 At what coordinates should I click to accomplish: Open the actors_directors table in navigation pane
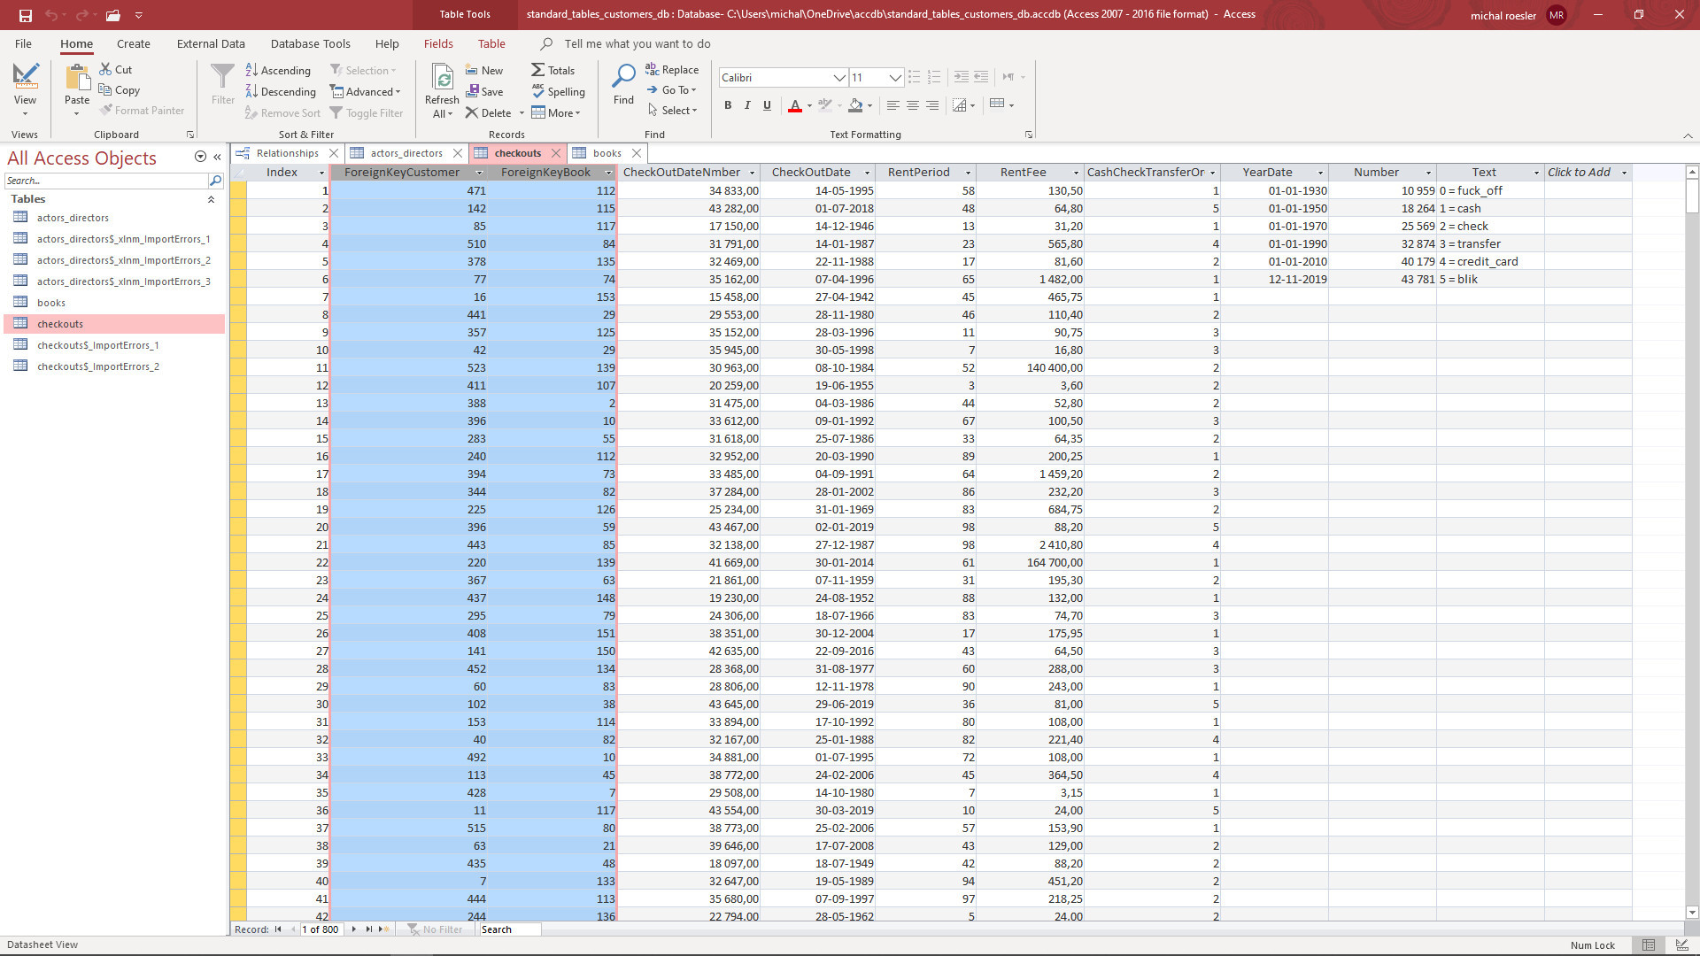click(x=73, y=218)
